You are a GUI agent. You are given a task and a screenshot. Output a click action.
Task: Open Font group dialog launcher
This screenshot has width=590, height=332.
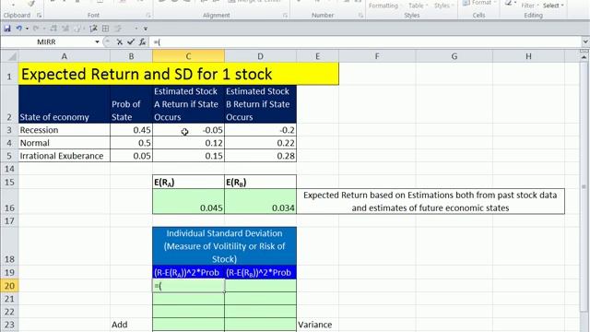[147, 16]
